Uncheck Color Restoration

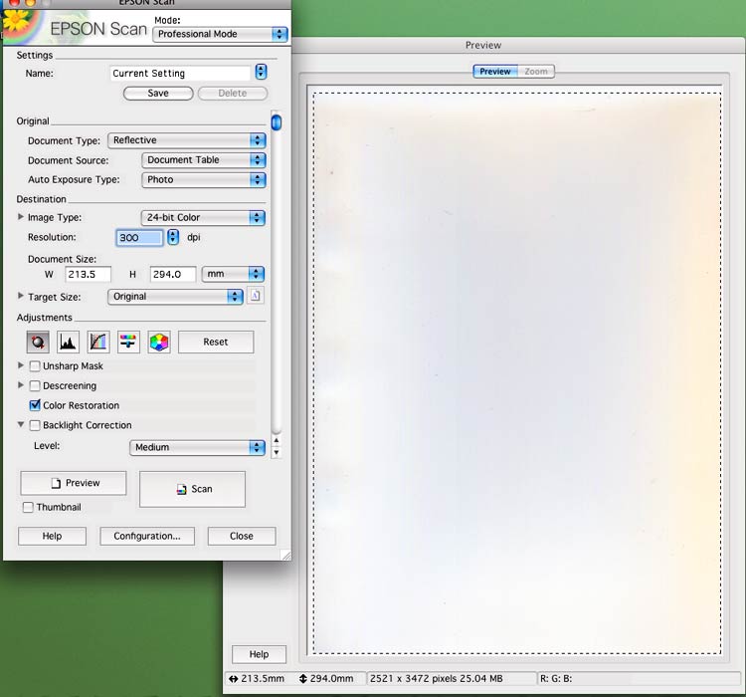pyautogui.click(x=35, y=405)
